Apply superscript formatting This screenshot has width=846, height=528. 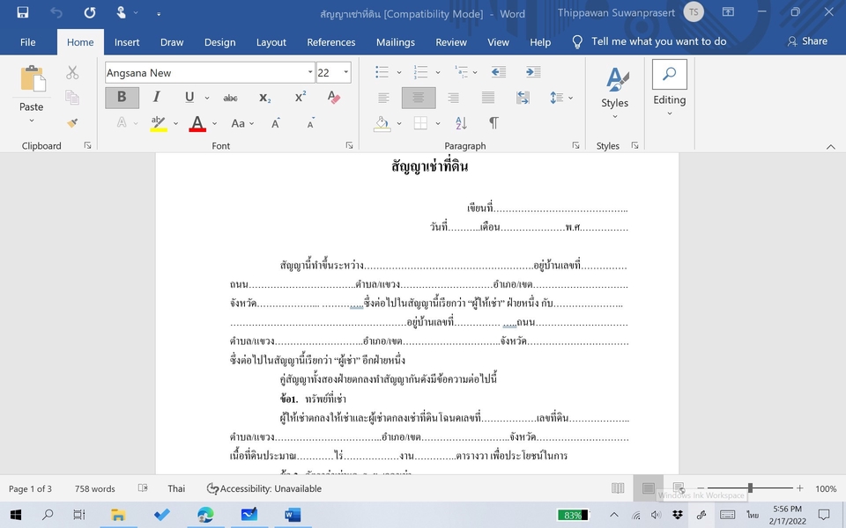click(300, 97)
